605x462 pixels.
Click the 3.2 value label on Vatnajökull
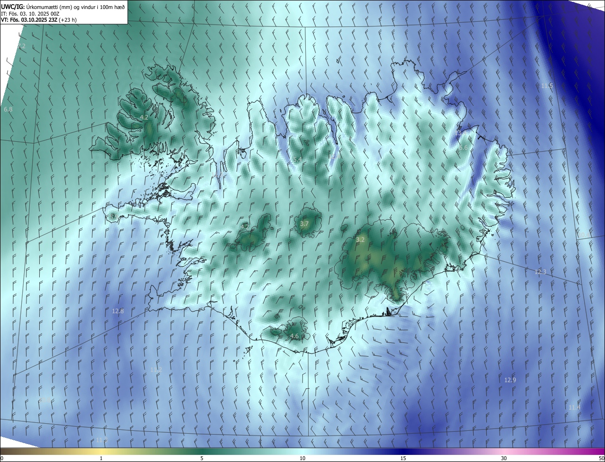pos(360,240)
